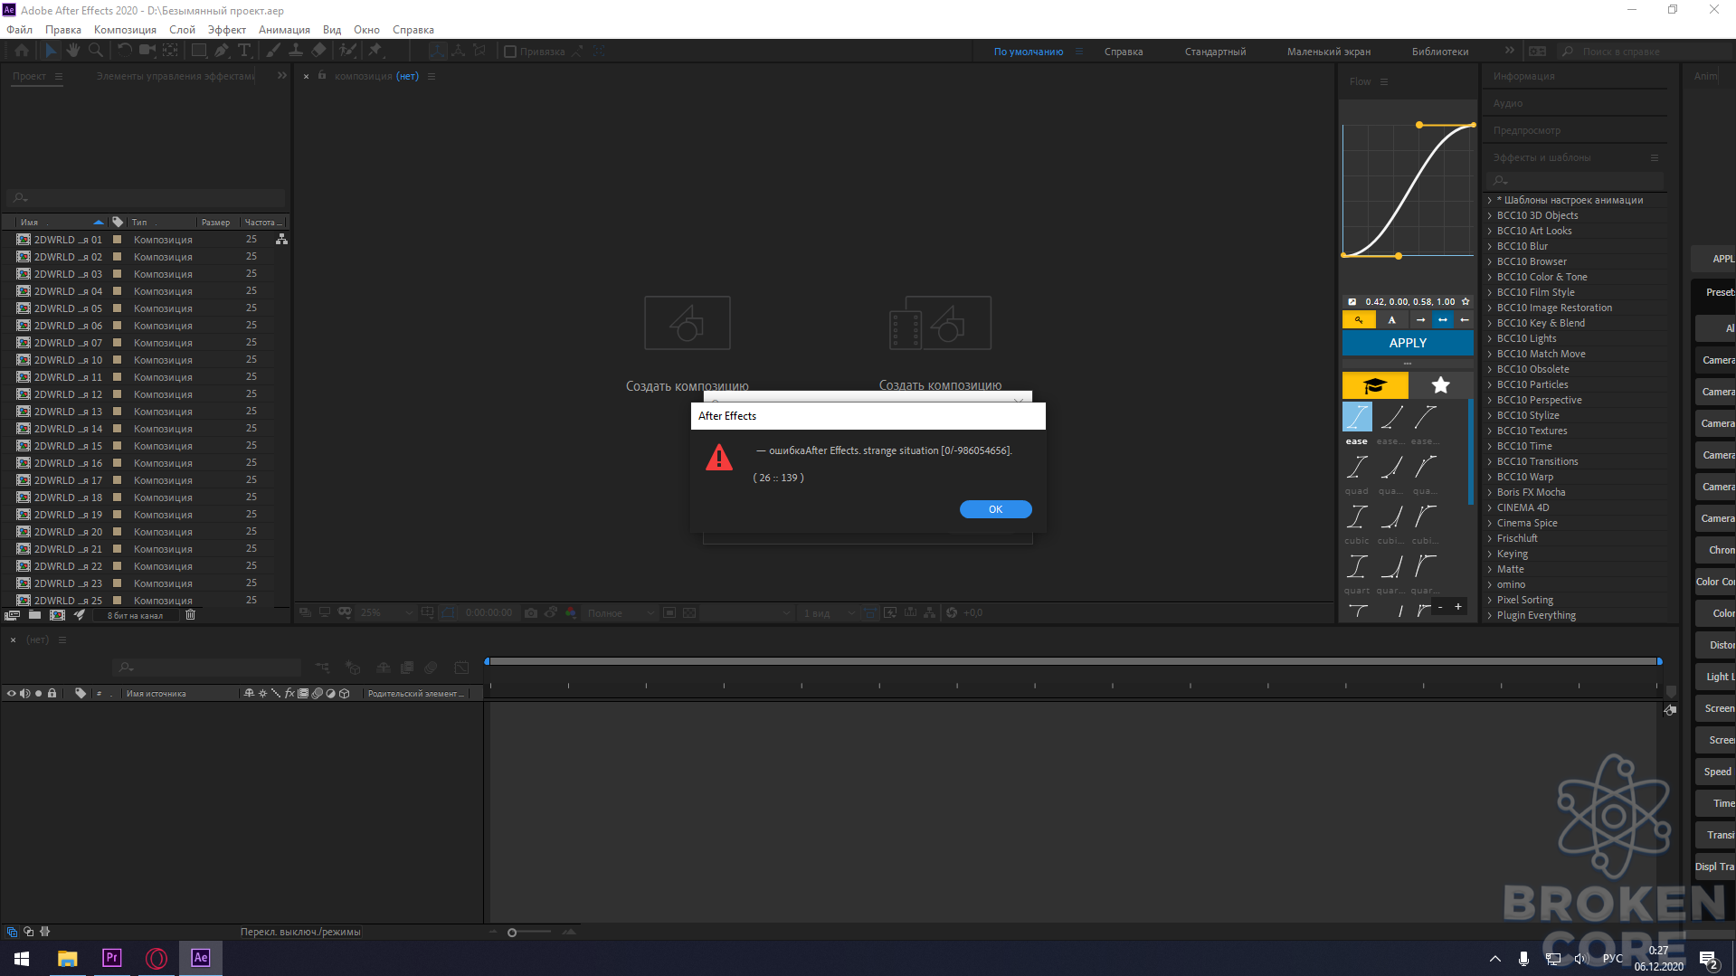Click OK in the After Effects error dialog
Image resolution: width=1736 pixels, height=976 pixels.
pyautogui.click(x=995, y=509)
